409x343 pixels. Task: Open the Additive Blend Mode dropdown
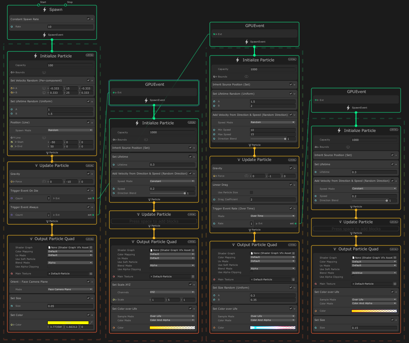pos(374,273)
